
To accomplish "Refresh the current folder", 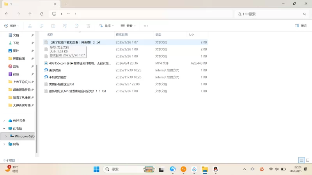I will pyautogui.click(x=42, y=14).
